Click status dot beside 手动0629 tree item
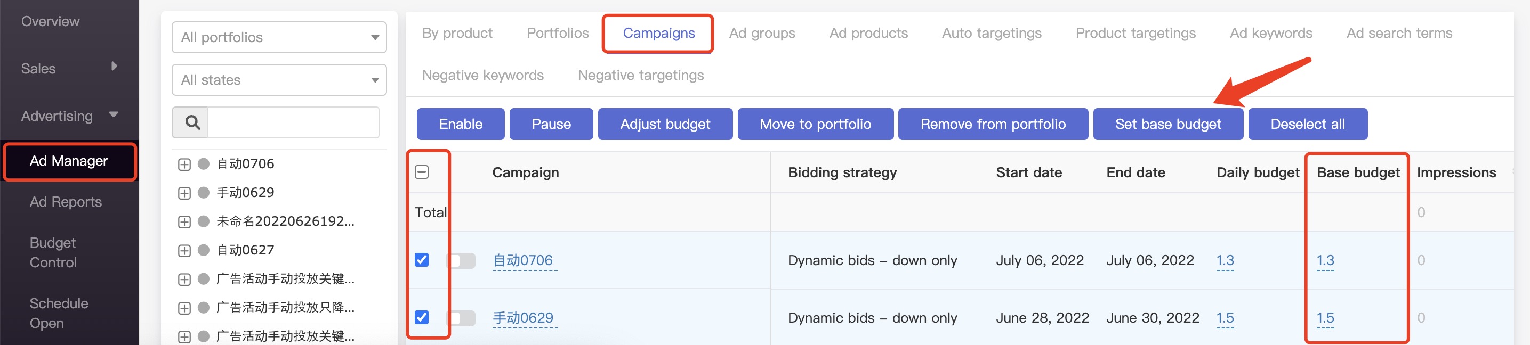The width and height of the screenshot is (1530, 345). click(204, 193)
